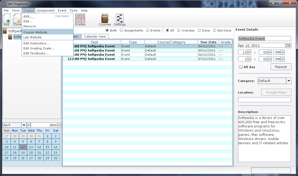
Task: Select the event row due 06/12/2011
Action: click(147, 55)
